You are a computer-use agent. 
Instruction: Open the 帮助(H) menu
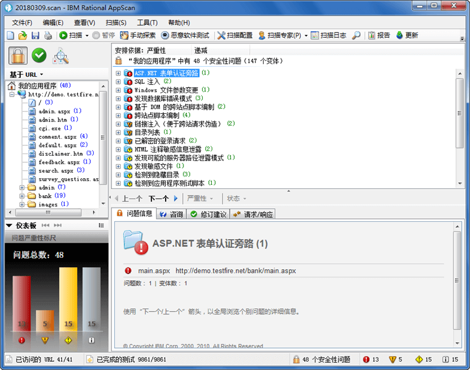(x=179, y=23)
